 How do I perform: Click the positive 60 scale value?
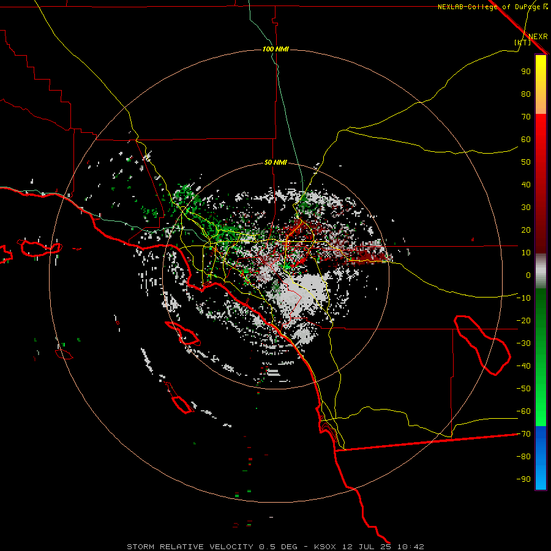coord(526,139)
